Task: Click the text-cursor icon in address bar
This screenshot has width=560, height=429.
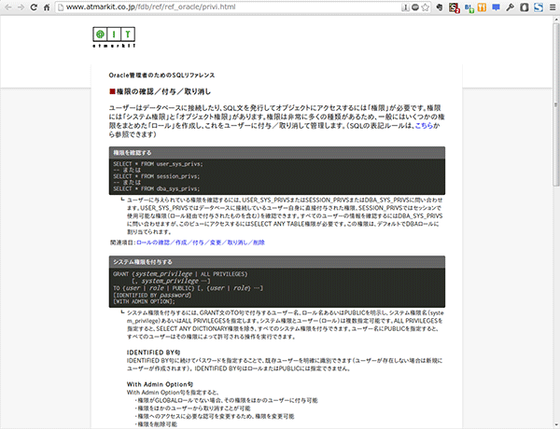Action: pos(405,7)
